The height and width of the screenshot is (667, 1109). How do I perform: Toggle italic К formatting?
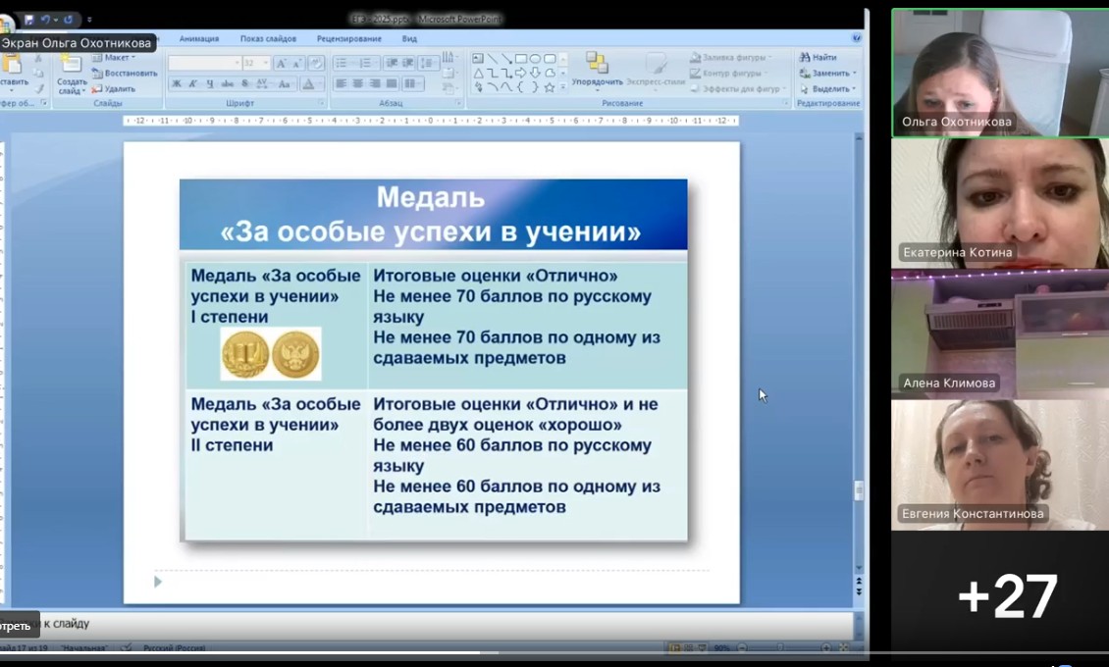coord(192,84)
